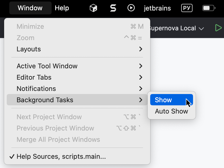Switch keyboard layout via the РУ indicator
224x168 pixels.
pos(186,8)
